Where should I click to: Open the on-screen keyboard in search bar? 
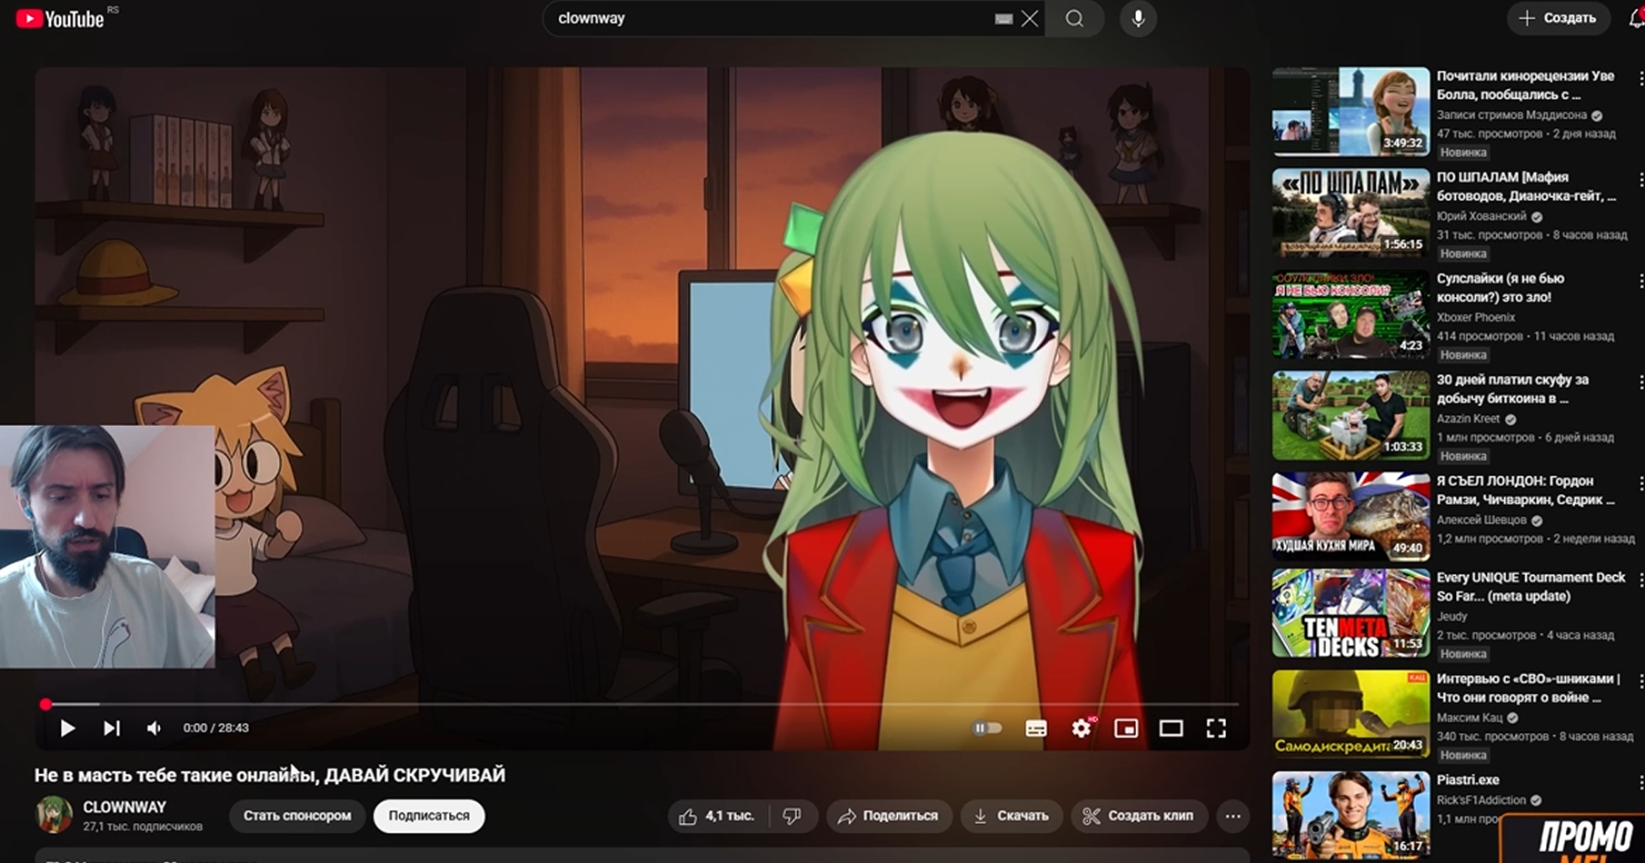tap(1003, 18)
